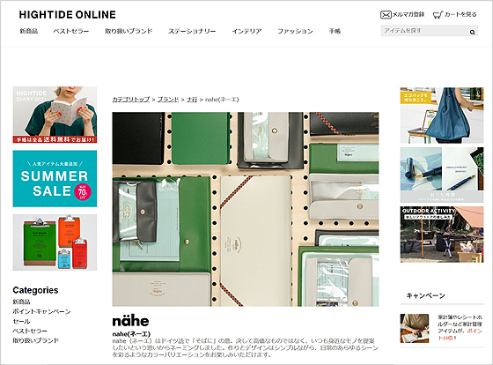Select ステーショナリー in the navigation bar
Viewport: 493px width, 365px height.
192,31
